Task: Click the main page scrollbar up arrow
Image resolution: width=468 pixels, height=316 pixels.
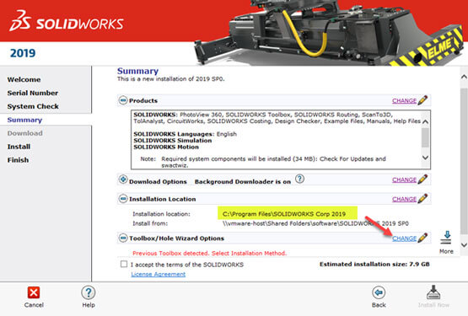Action: click(x=464, y=77)
